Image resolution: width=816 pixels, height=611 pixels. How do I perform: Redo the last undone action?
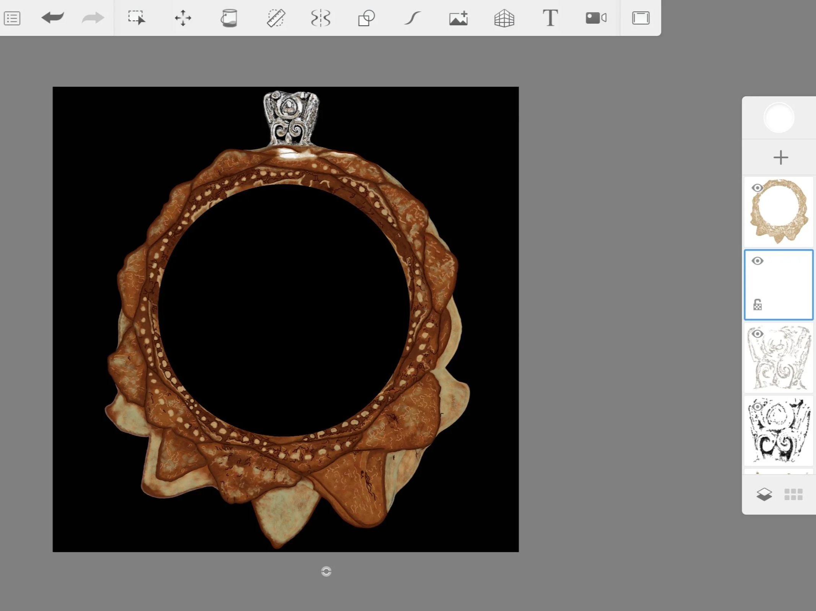pyautogui.click(x=93, y=18)
